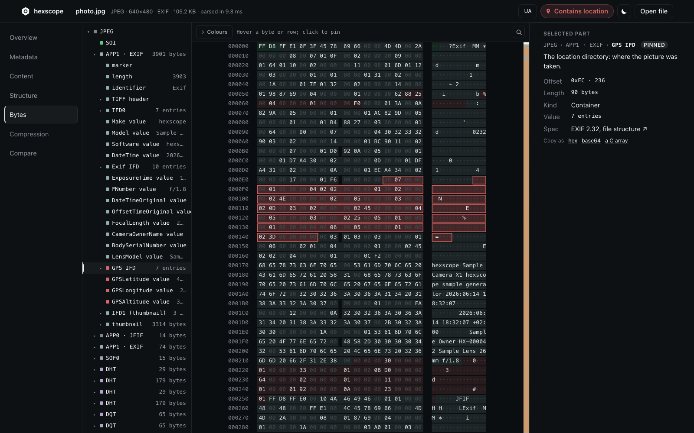Click JPEG in the breadcrumb path
The width and height of the screenshot is (694, 433).
550,45
